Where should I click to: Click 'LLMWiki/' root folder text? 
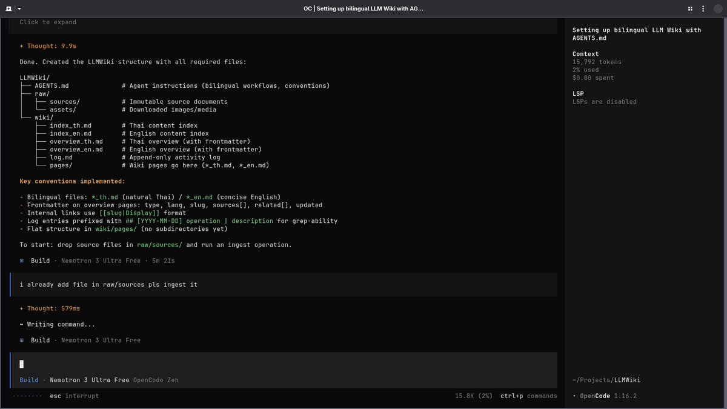pyautogui.click(x=35, y=78)
